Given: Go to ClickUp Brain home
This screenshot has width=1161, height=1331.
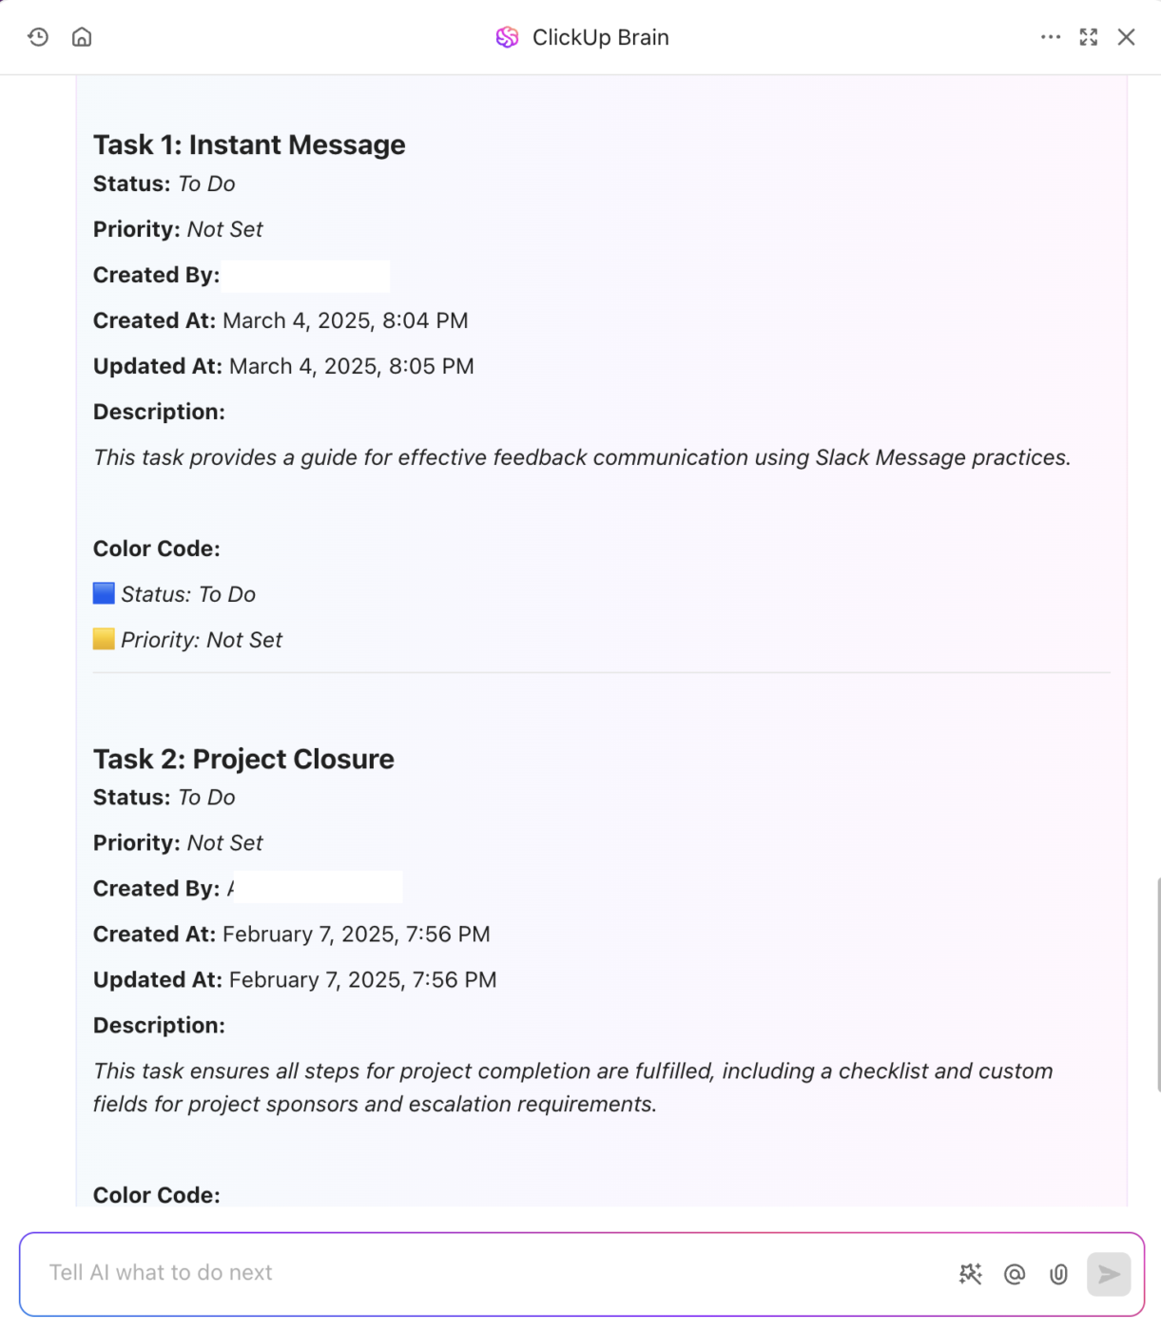Looking at the screenshot, I should pyautogui.click(x=82, y=37).
